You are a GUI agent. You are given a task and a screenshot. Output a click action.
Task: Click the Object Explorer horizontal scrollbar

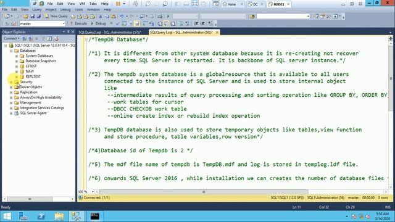pyautogui.click(x=30, y=199)
